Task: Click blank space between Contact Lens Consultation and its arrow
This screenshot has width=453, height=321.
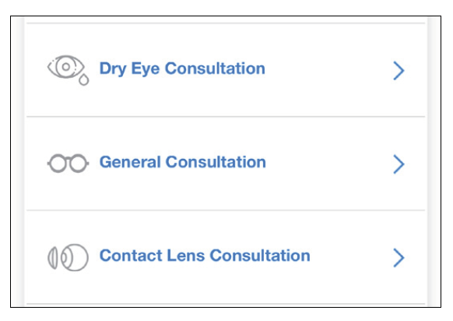Action: coord(351,257)
